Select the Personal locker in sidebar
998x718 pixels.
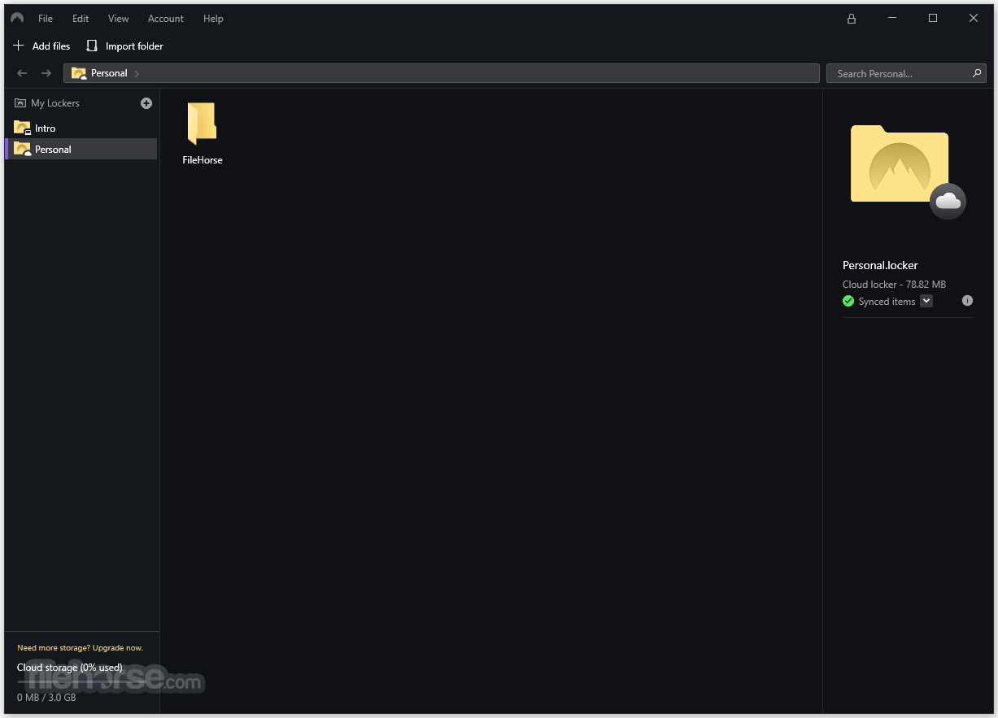pos(81,149)
